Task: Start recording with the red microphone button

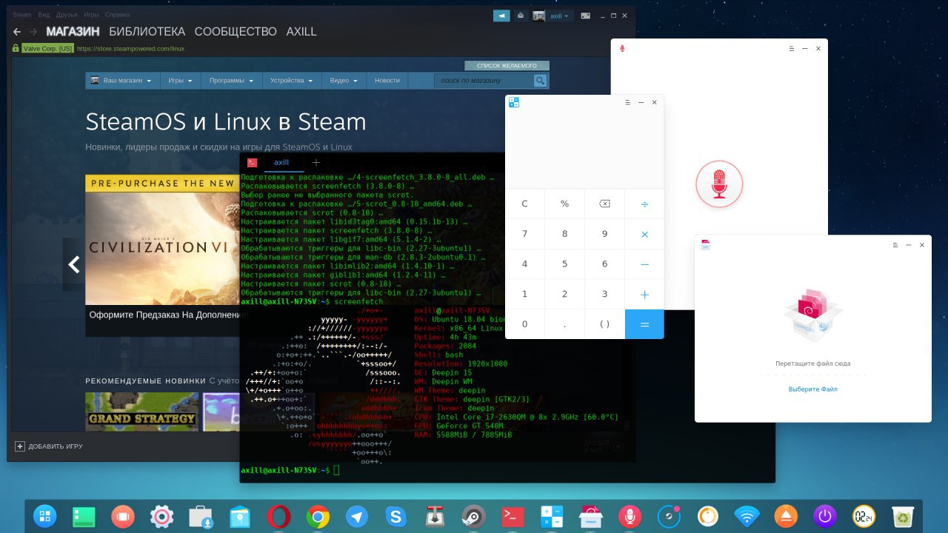Action: click(x=718, y=184)
